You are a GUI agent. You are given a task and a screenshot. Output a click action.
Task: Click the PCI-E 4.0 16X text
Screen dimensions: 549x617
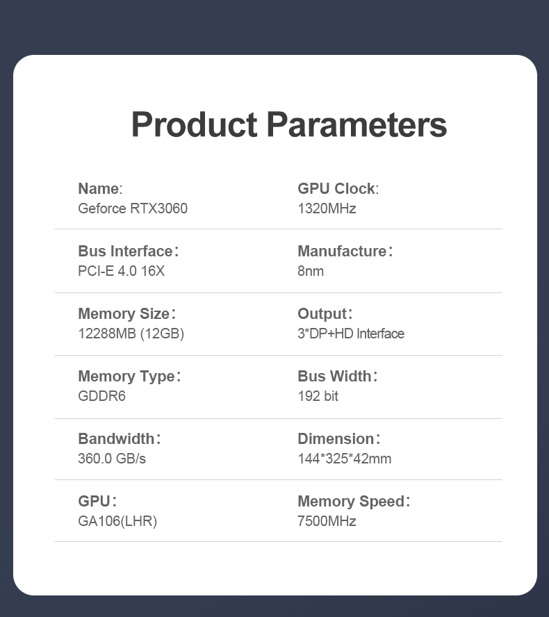(121, 271)
